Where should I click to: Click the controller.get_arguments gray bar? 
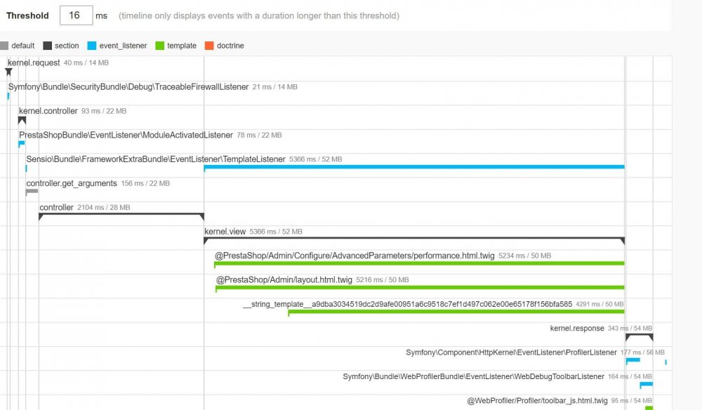click(32, 192)
